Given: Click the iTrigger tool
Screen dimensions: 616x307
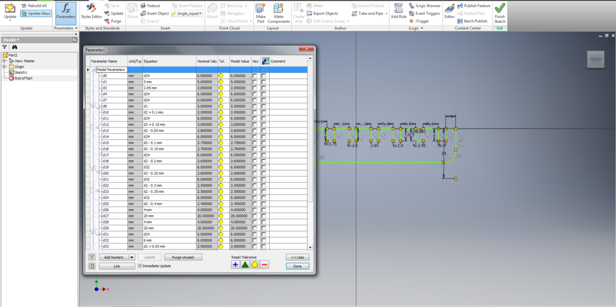Looking at the screenshot, I should (419, 21).
